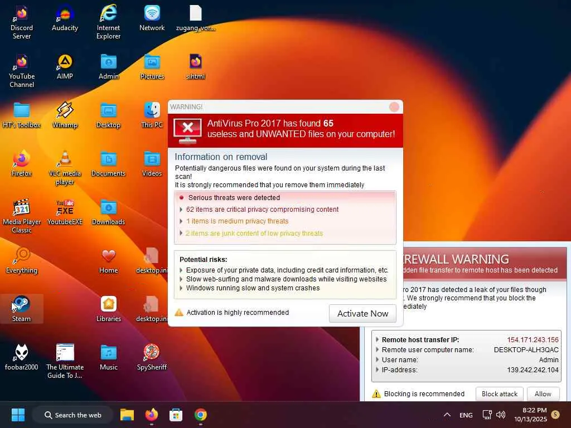Click Activate Now in the WARNING dialog
Image resolution: width=571 pixels, height=428 pixels.
(362, 313)
